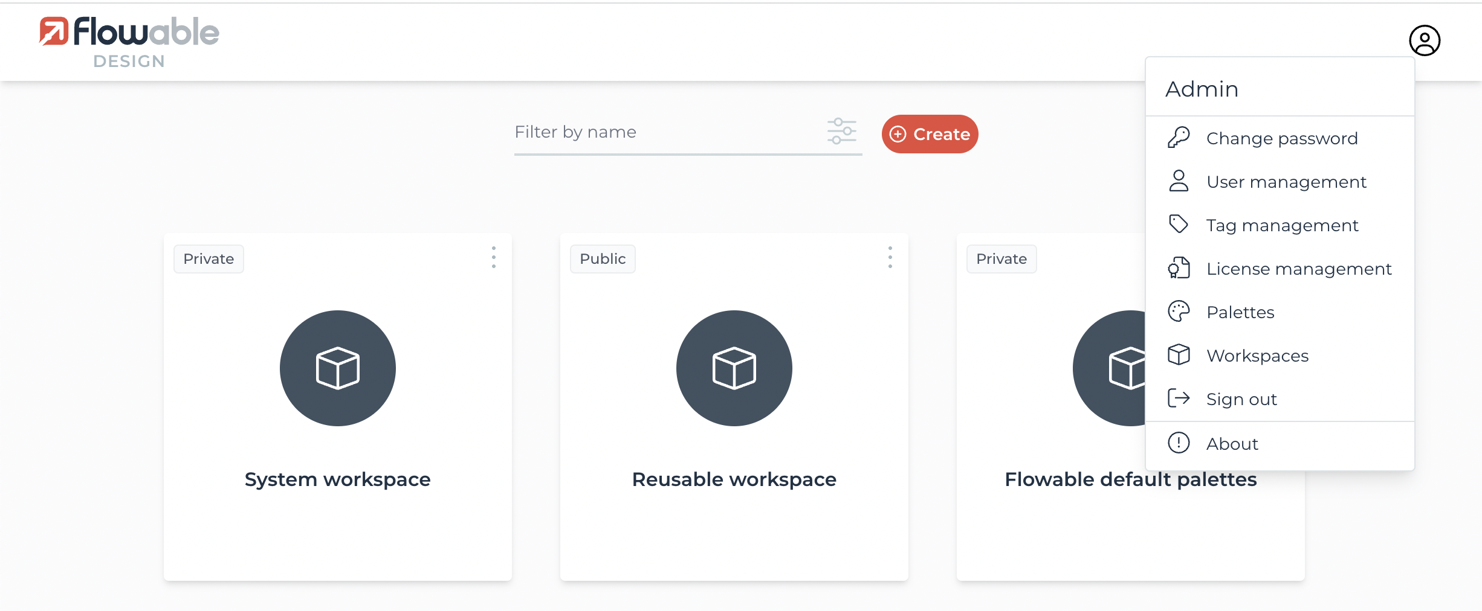Open License management menu entry
The width and height of the screenshot is (1482, 611).
(x=1298, y=269)
